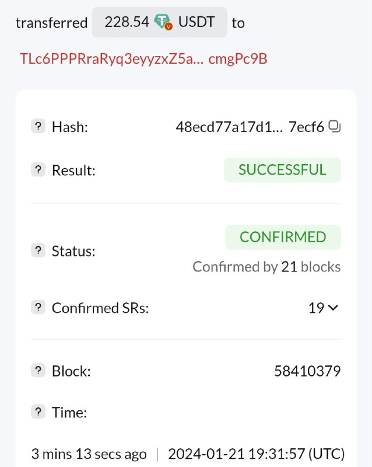Image resolution: width=372 pixels, height=467 pixels.
Task: Click the 2024-01-21 19:31:57 UTC timestamp
Action: [256, 454]
